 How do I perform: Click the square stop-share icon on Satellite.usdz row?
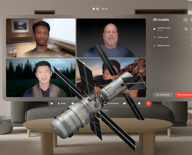pos(186,29)
